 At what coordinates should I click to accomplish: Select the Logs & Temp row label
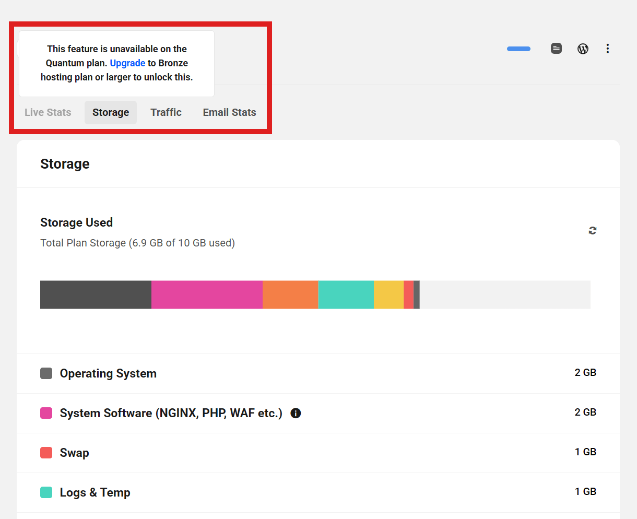coord(95,493)
